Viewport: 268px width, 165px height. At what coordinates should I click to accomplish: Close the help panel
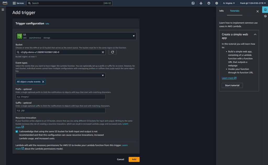tap(258, 11)
